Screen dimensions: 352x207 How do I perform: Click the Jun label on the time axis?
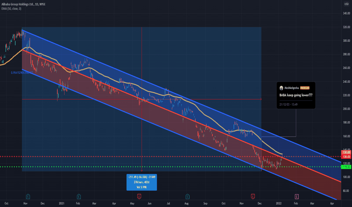[x=150, y=203]
